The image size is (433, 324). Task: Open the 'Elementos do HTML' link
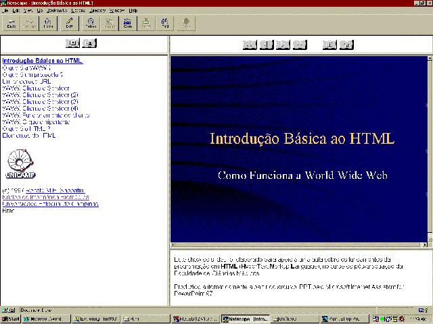[29, 135]
